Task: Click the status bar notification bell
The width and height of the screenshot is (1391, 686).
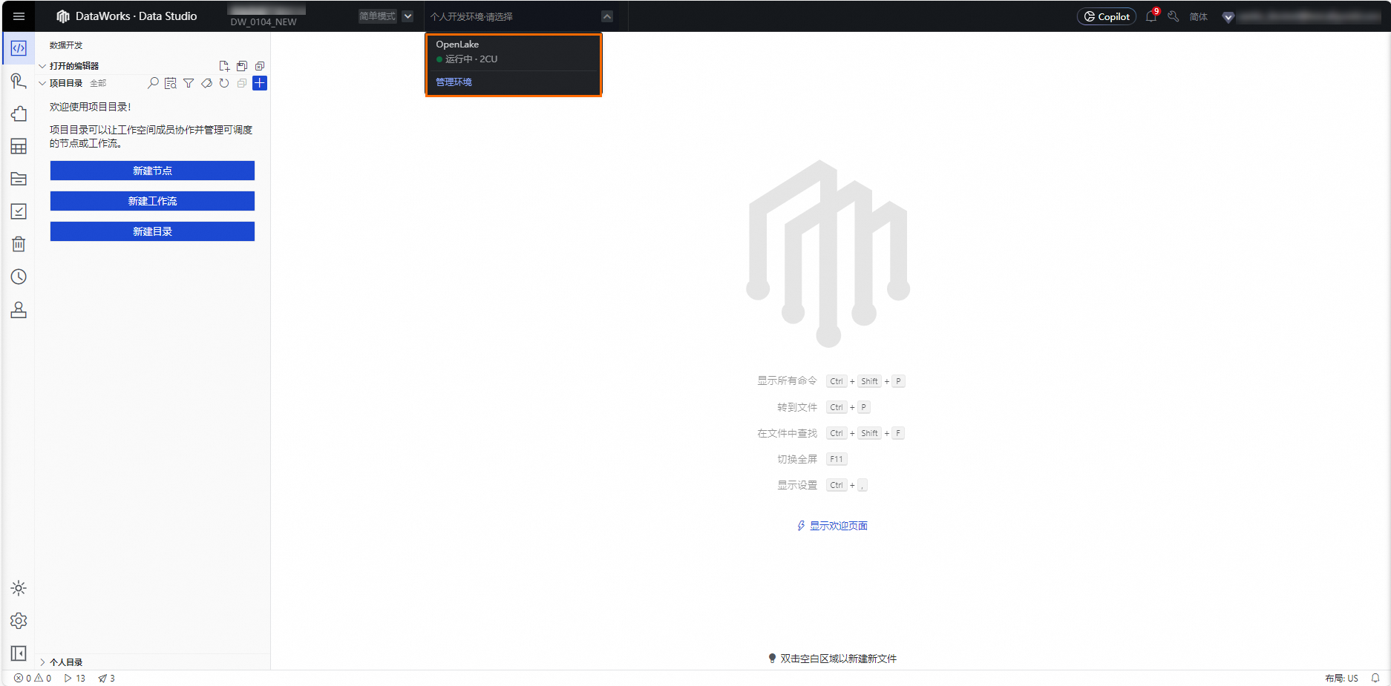Action: 1375,678
